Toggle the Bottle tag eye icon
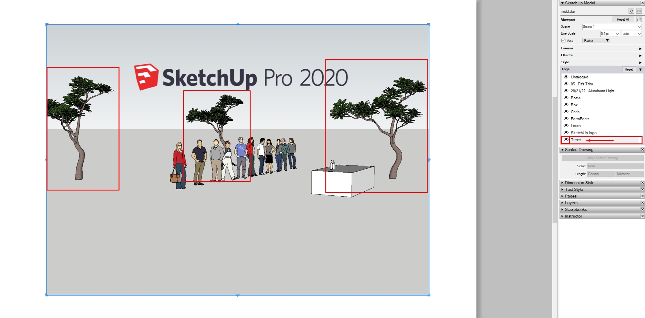Image resolution: width=645 pixels, height=318 pixels. pyautogui.click(x=566, y=98)
